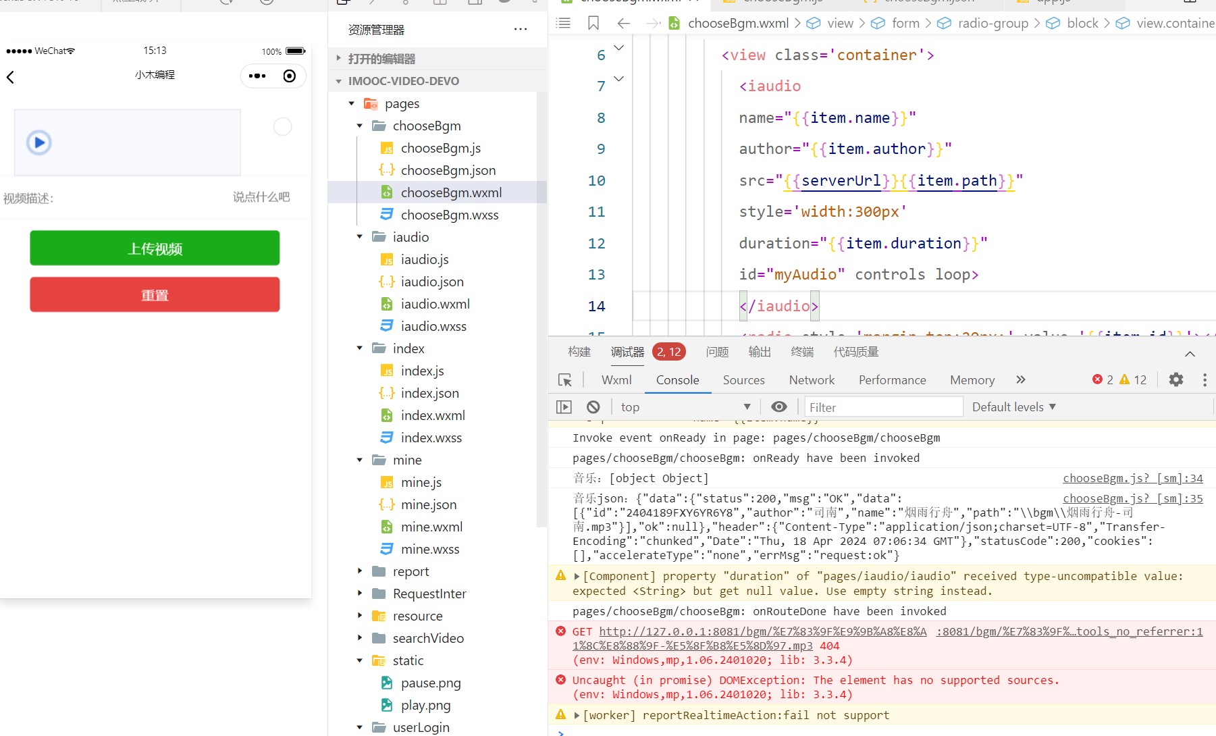Activate the element inspector pointer icon
This screenshot has height=736, width=1216.
point(565,380)
